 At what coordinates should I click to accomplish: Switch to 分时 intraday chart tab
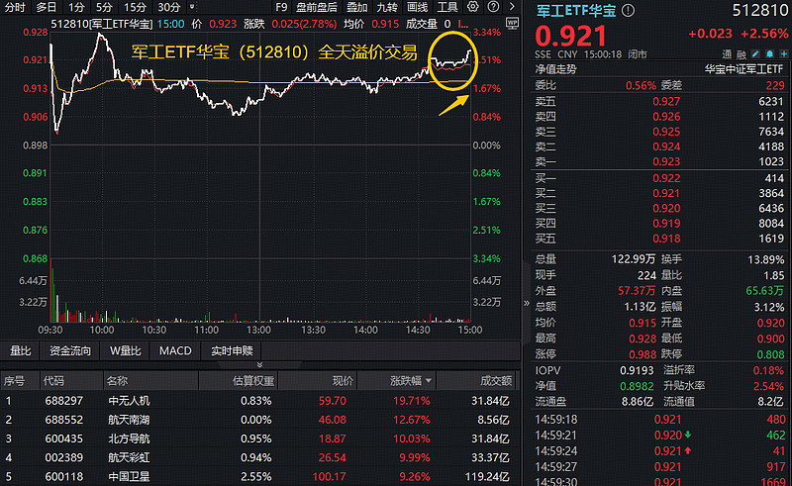click(15, 7)
